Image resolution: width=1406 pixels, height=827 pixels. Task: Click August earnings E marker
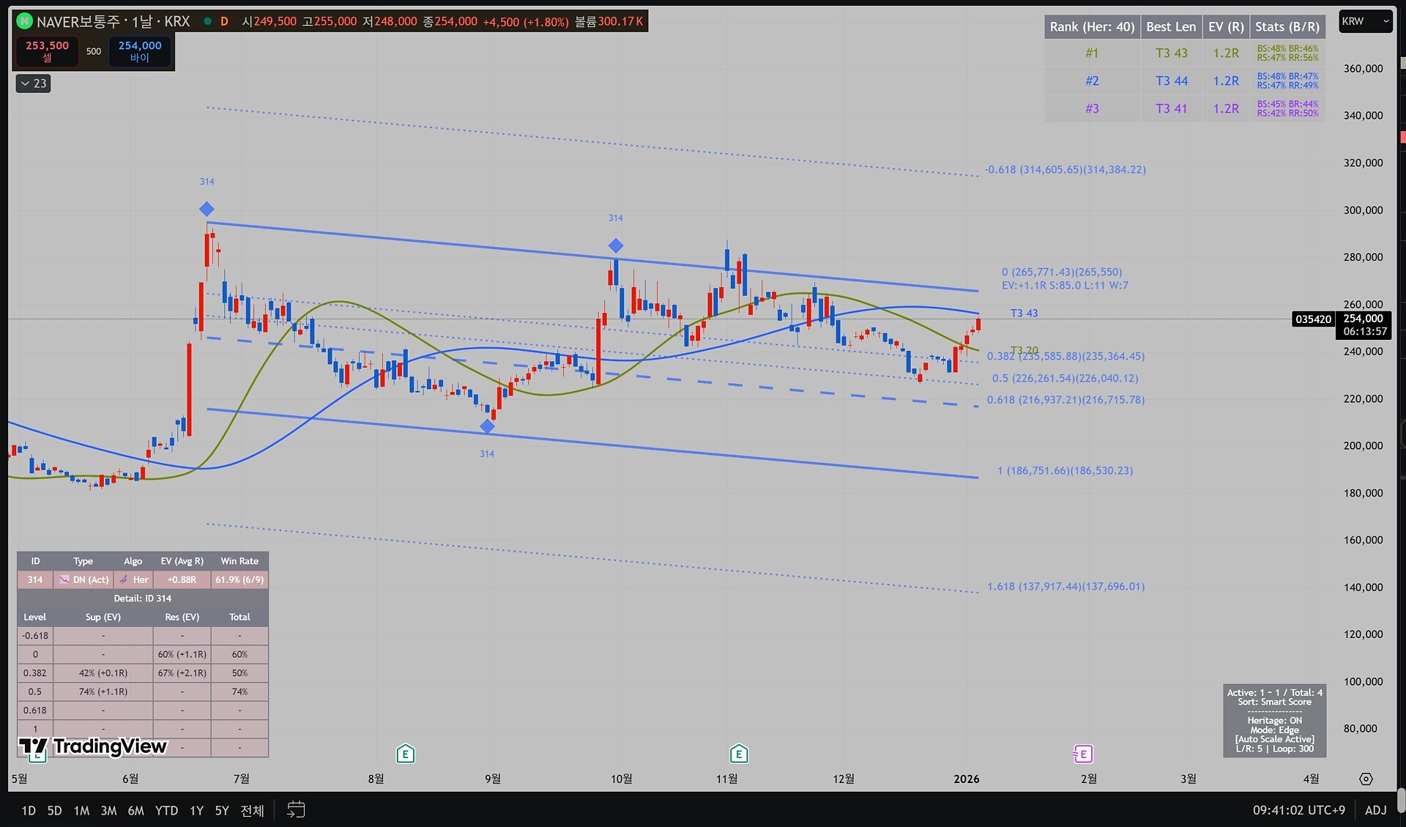pyautogui.click(x=405, y=754)
